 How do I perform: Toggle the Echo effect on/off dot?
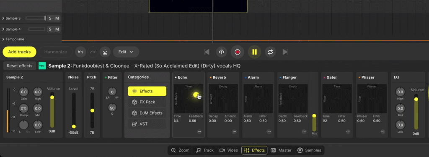pos(176,77)
